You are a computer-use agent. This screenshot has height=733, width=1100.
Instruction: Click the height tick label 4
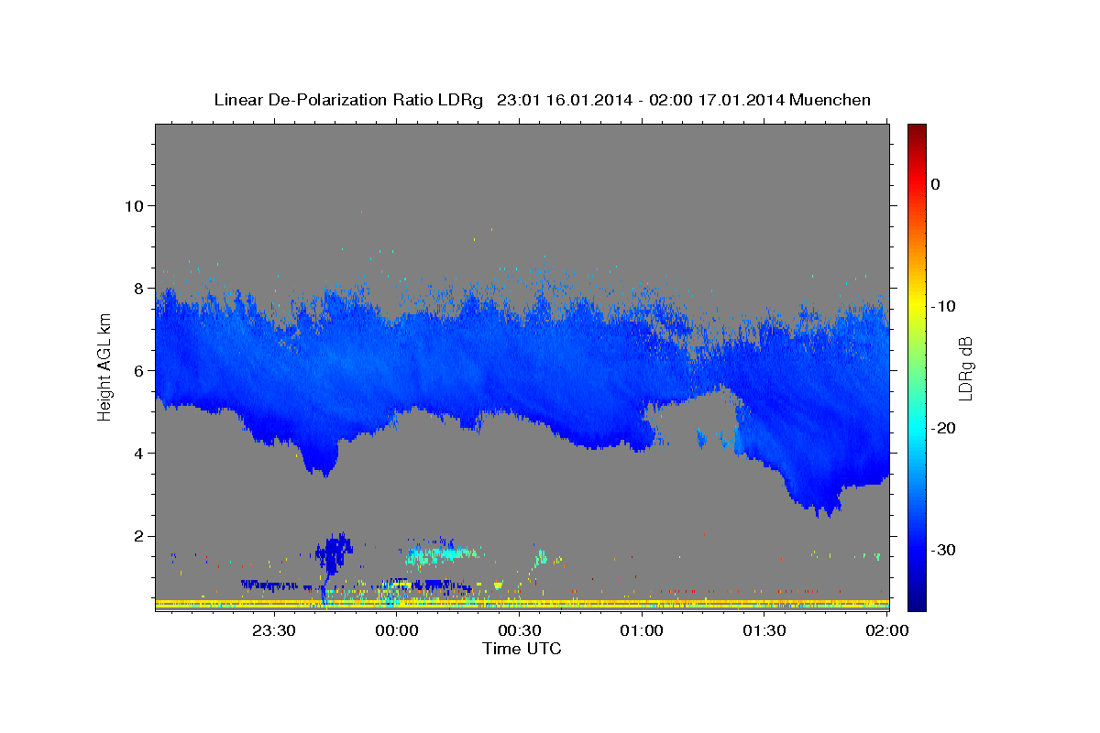click(138, 453)
